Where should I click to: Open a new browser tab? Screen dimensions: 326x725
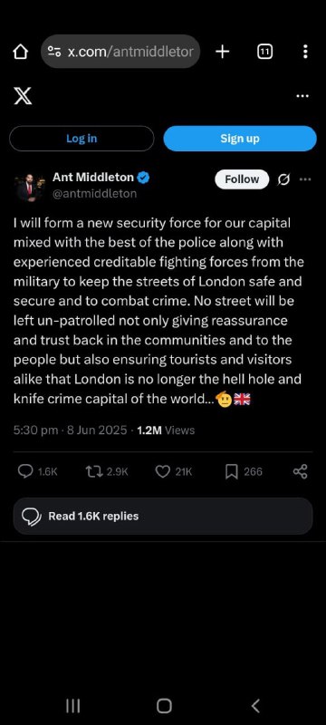tap(222, 52)
